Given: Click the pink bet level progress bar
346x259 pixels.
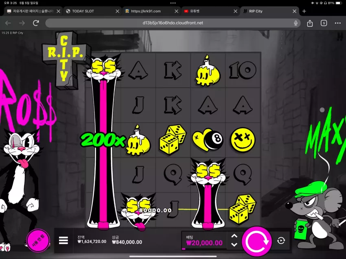Looking at the screenshot, I should 183,249.
